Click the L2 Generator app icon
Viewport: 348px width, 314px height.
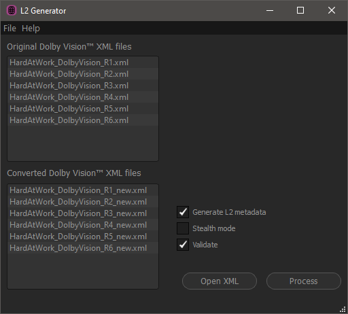pyautogui.click(x=12, y=10)
